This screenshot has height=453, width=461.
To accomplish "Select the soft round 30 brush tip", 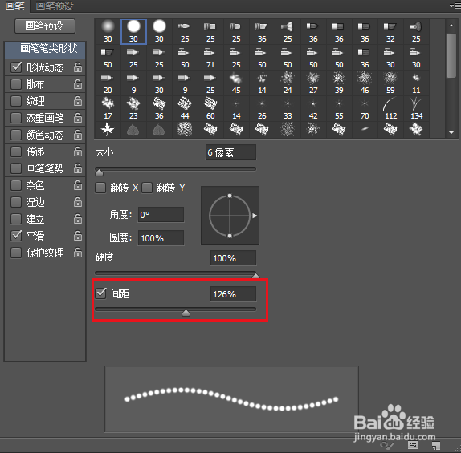I will (x=108, y=32).
